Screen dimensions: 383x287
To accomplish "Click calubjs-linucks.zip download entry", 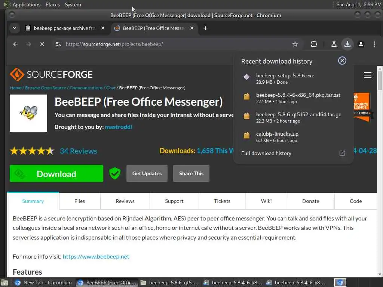I will pos(293,137).
